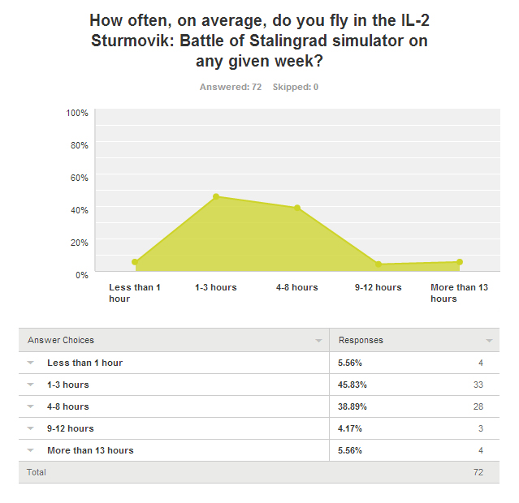Expand the 9-12 hours row arrow
The image size is (519, 503).
tap(30, 428)
